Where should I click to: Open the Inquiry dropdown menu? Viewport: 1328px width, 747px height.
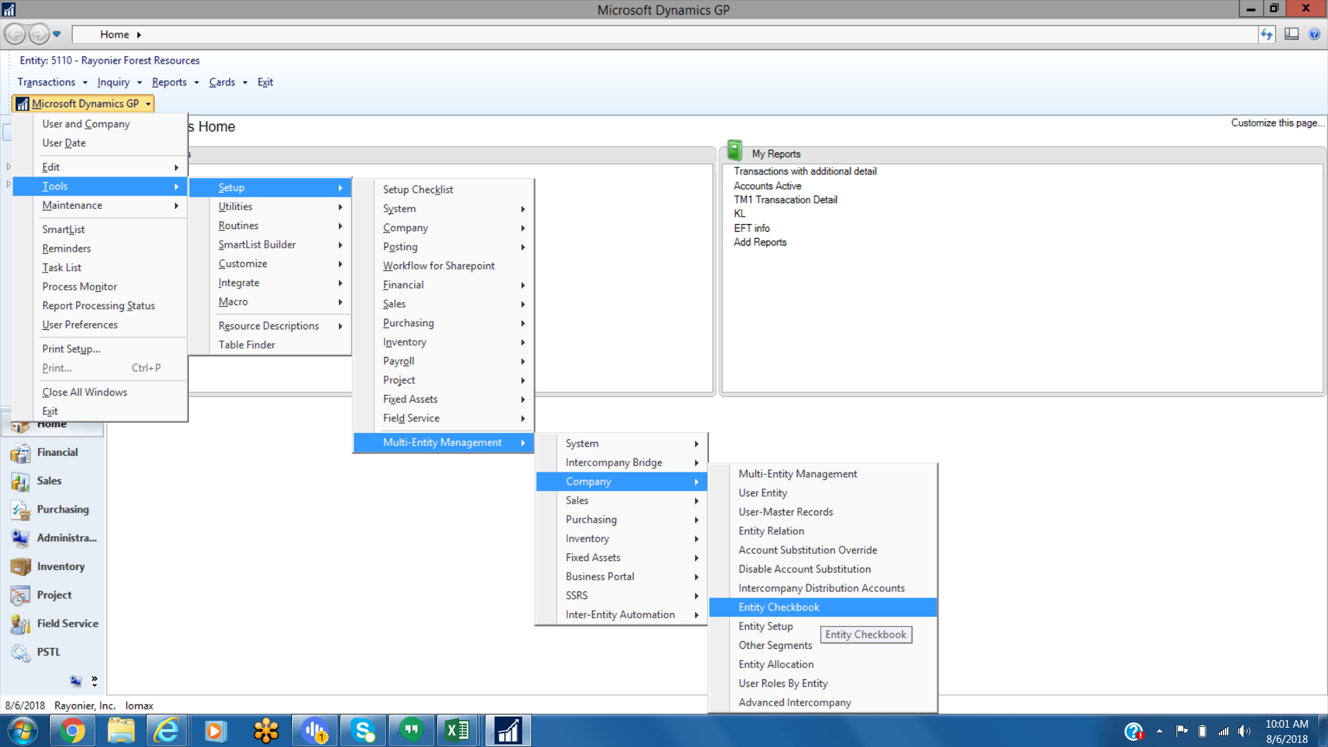pos(119,82)
